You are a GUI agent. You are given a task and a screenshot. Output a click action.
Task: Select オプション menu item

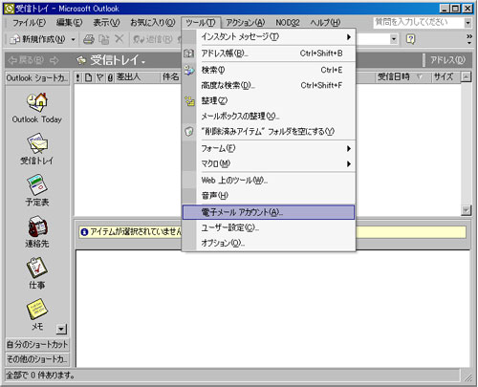point(269,243)
